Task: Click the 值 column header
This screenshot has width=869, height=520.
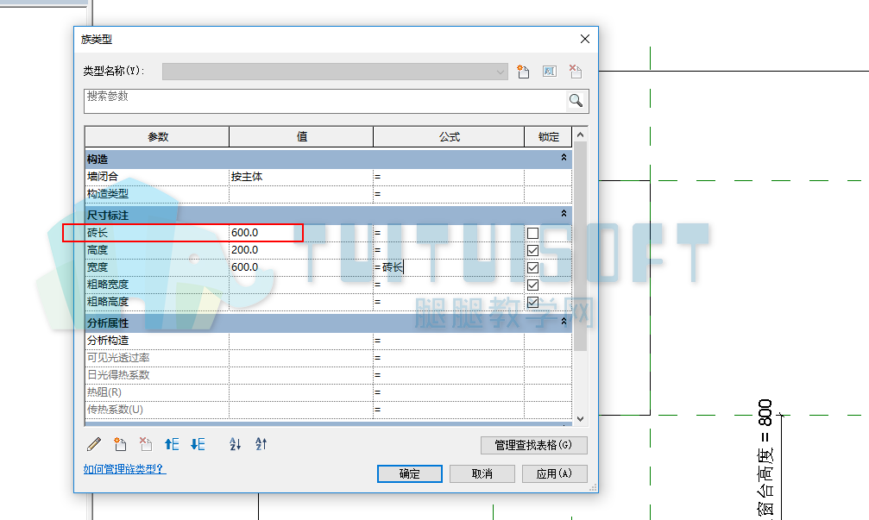Action: point(301,137)
